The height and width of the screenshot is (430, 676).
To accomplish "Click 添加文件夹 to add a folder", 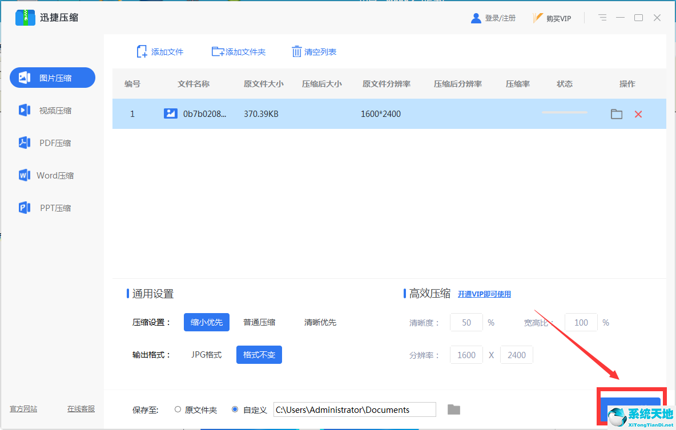I will point(239,52).
